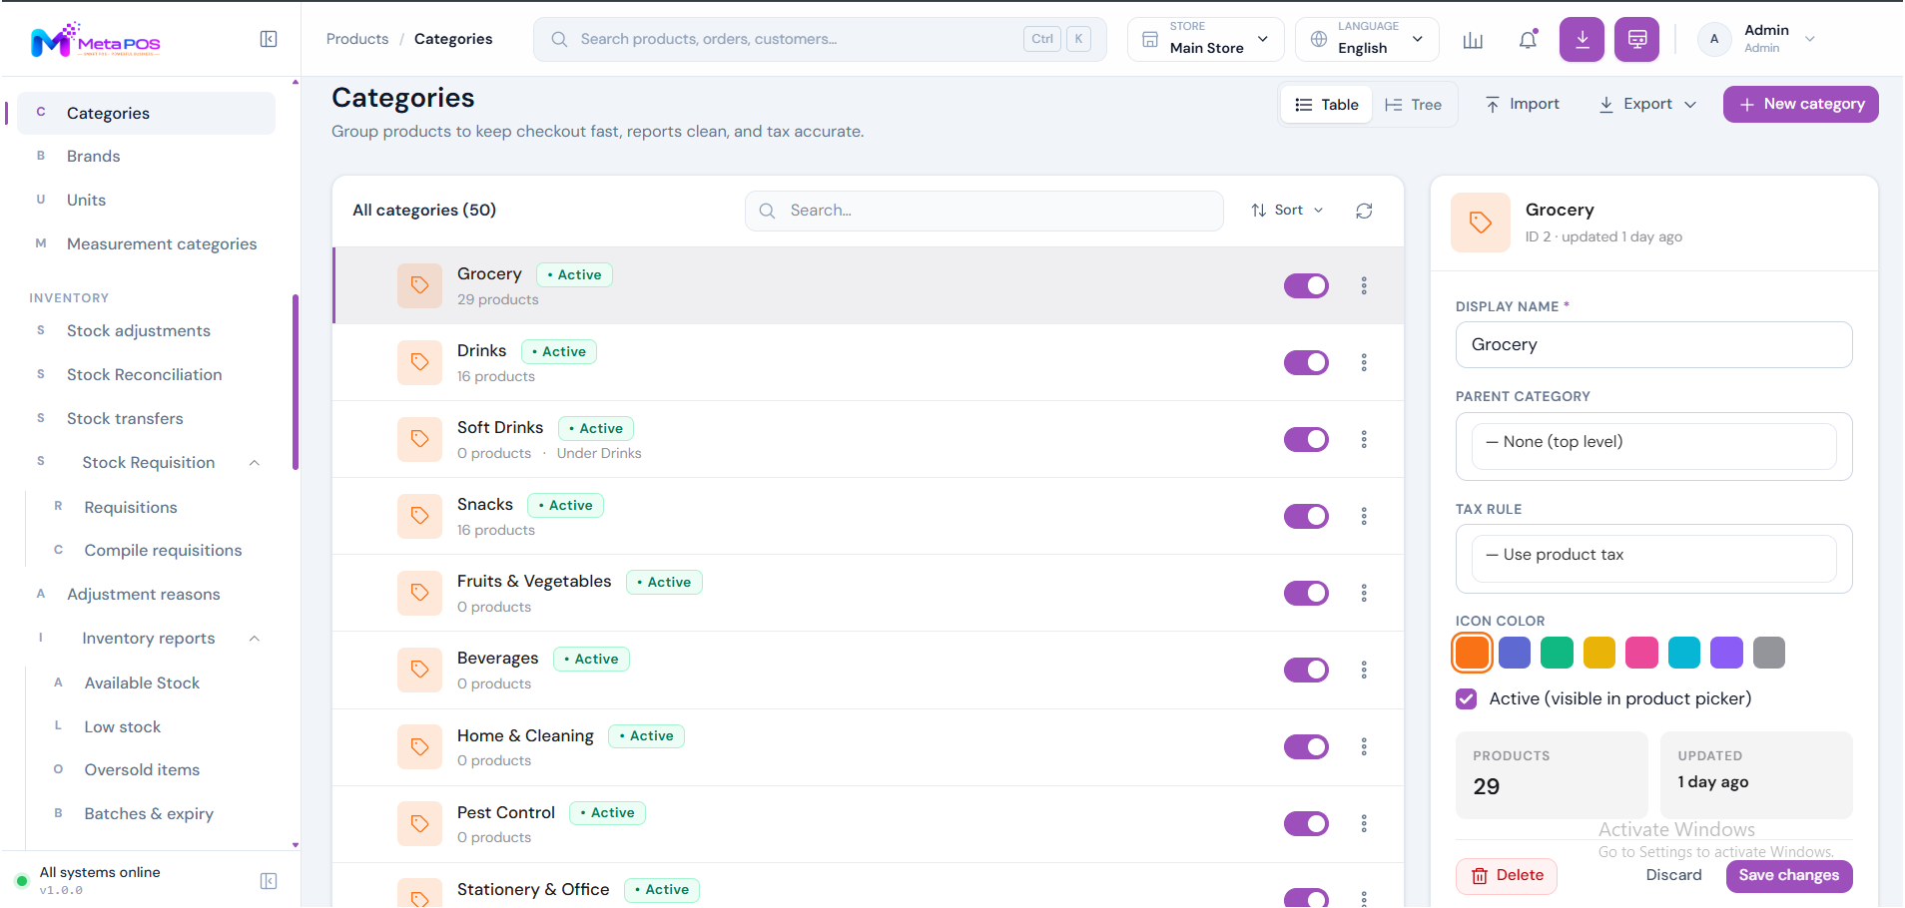
Task: Click Discard in the detail panel
Action: 1673,875
